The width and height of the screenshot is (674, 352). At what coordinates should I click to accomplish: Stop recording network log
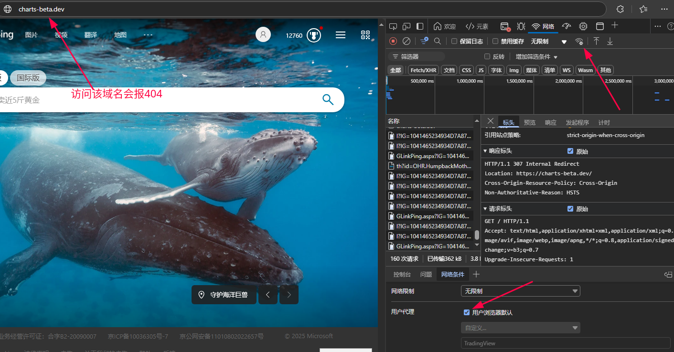pyautogui.click(x=393, y=42)
